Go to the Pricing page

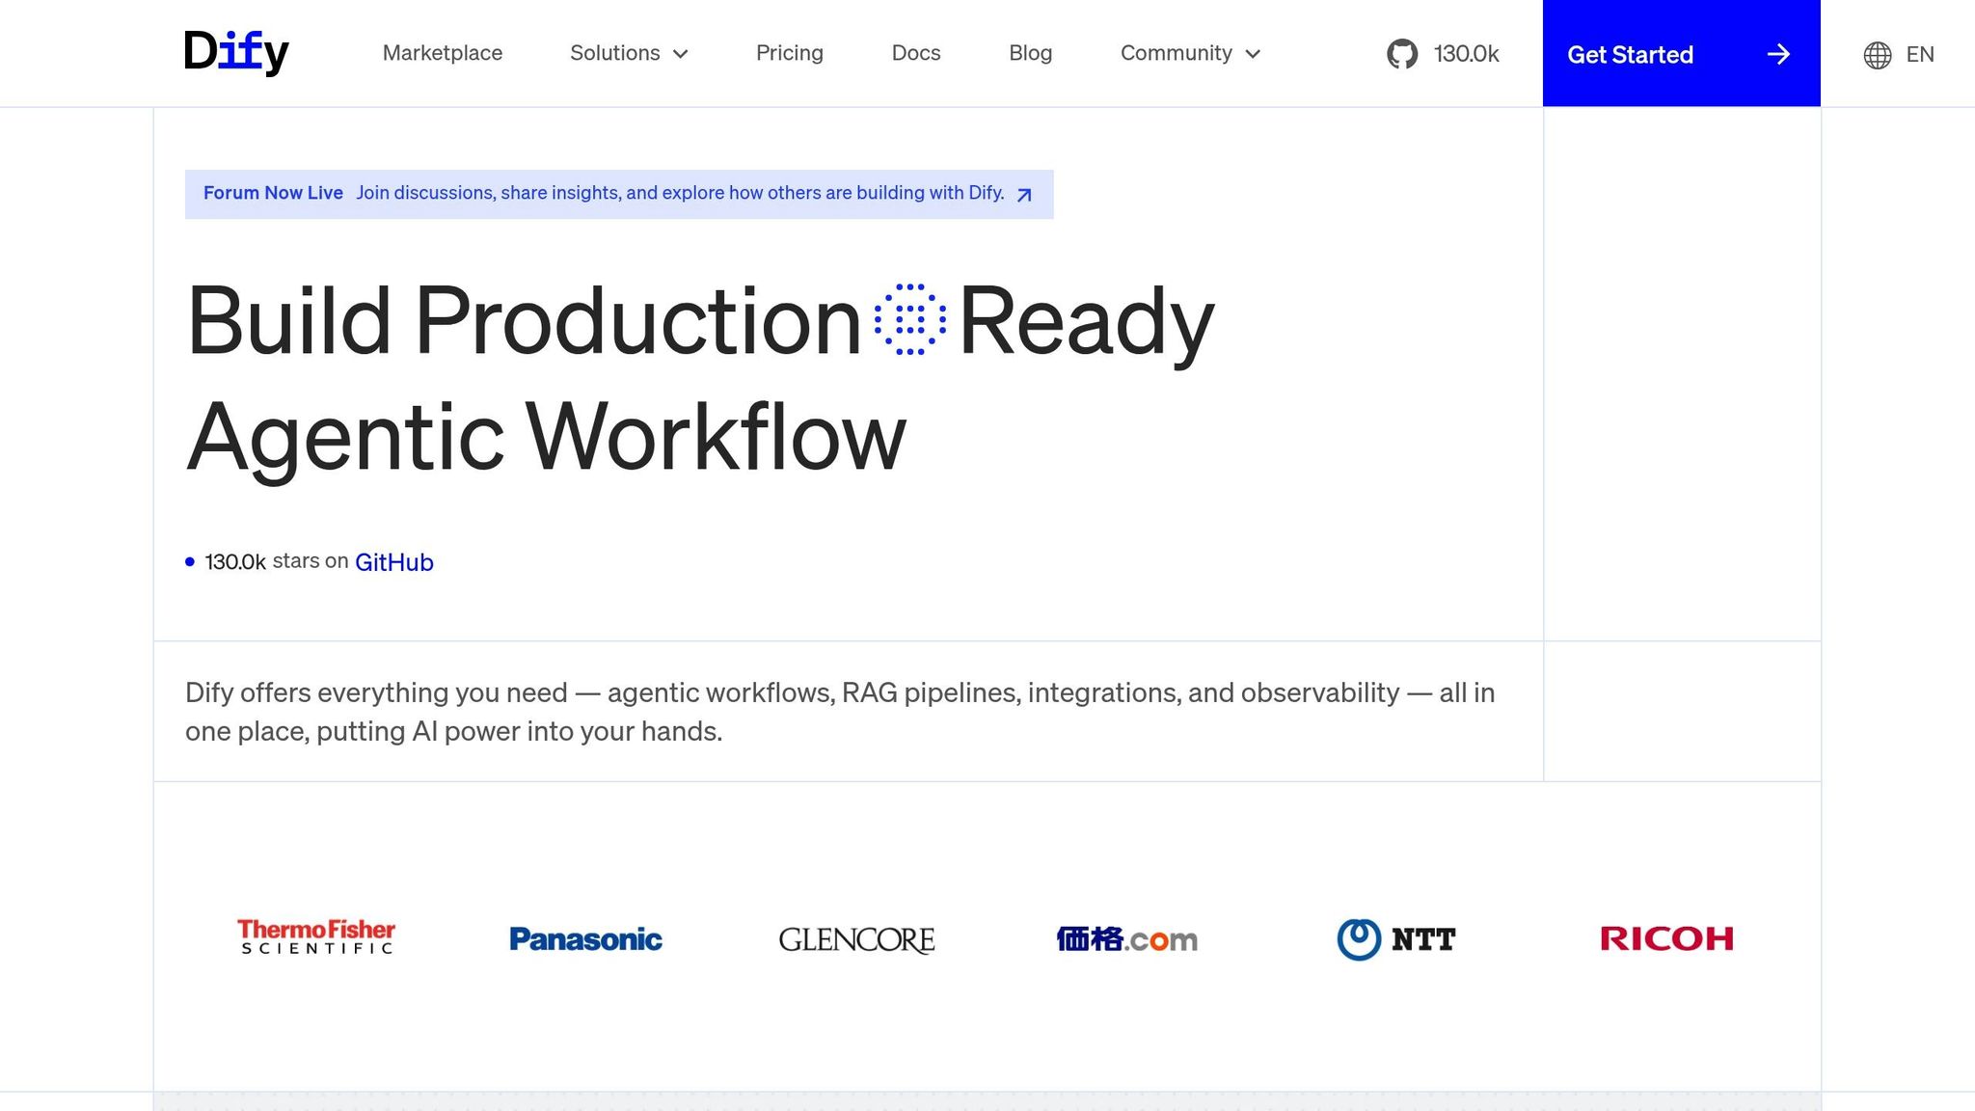(x=789, y=53)
